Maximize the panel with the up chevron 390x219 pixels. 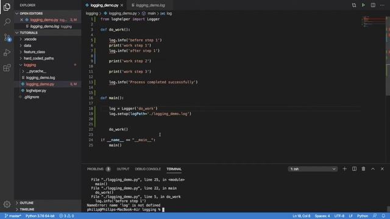[x=373, y=169]
